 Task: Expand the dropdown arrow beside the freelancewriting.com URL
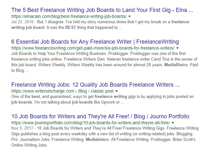coord(178,48)
